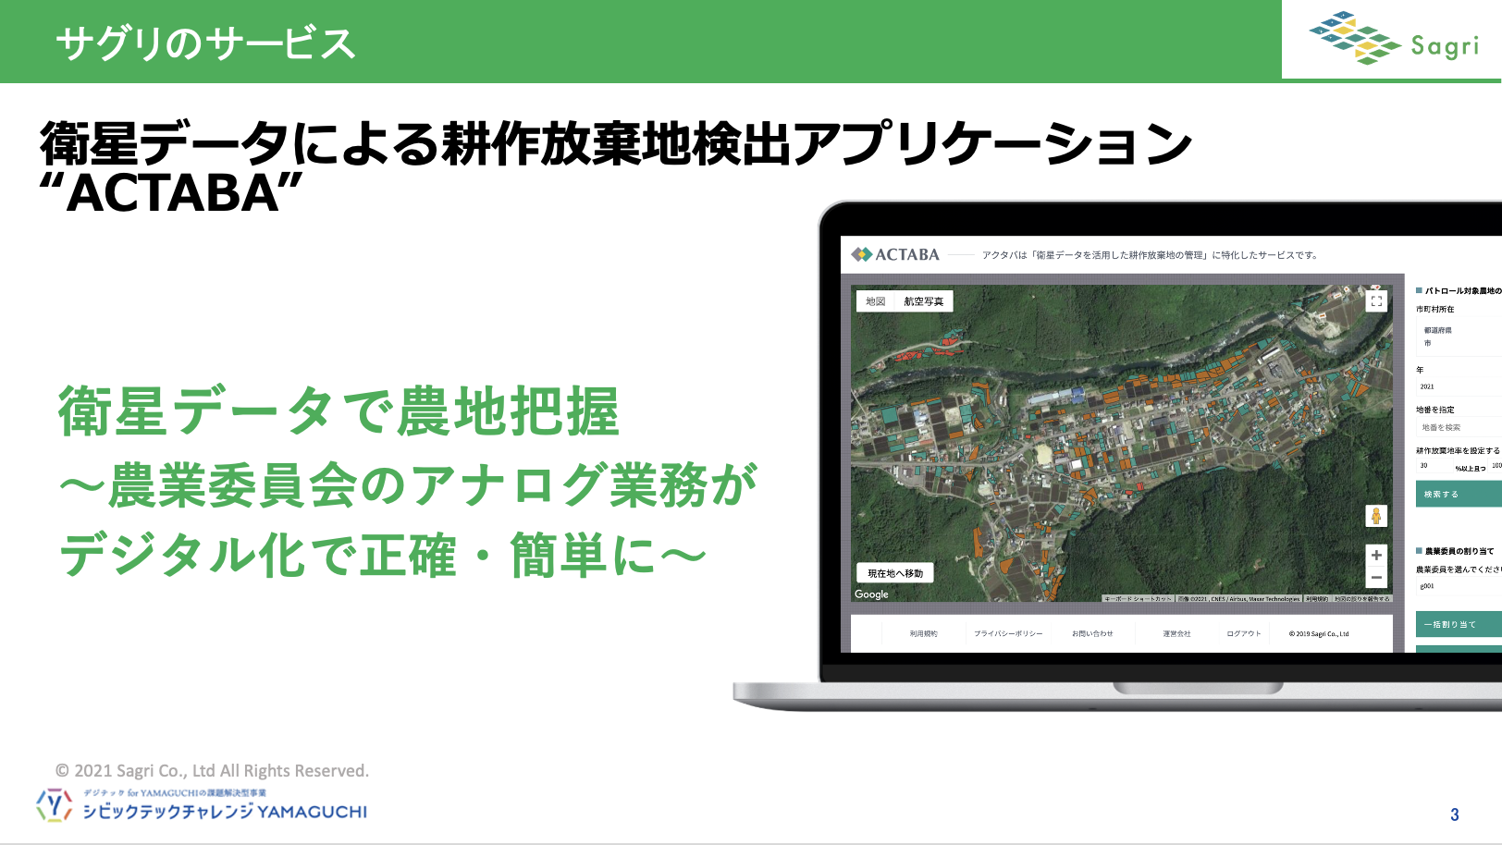The image size is (1502, 845).
Task: Click the 農業委員の割り当て section heading
Action: coord(1459,551)
